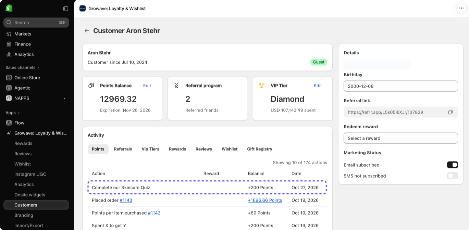Disable the Email subscribed toggle
Screen dimensions: 469x230
[x=453, y=165]
